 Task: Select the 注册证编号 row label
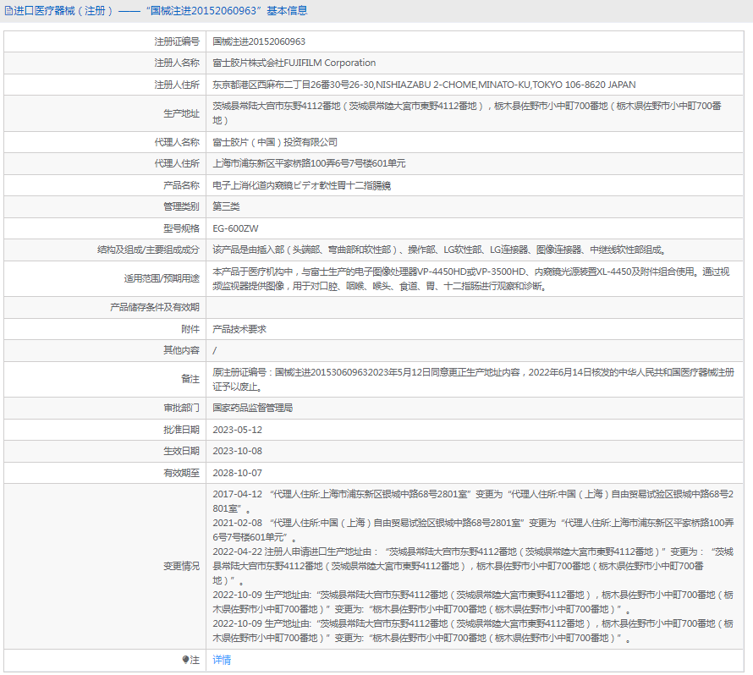click(x=177, y=41)
